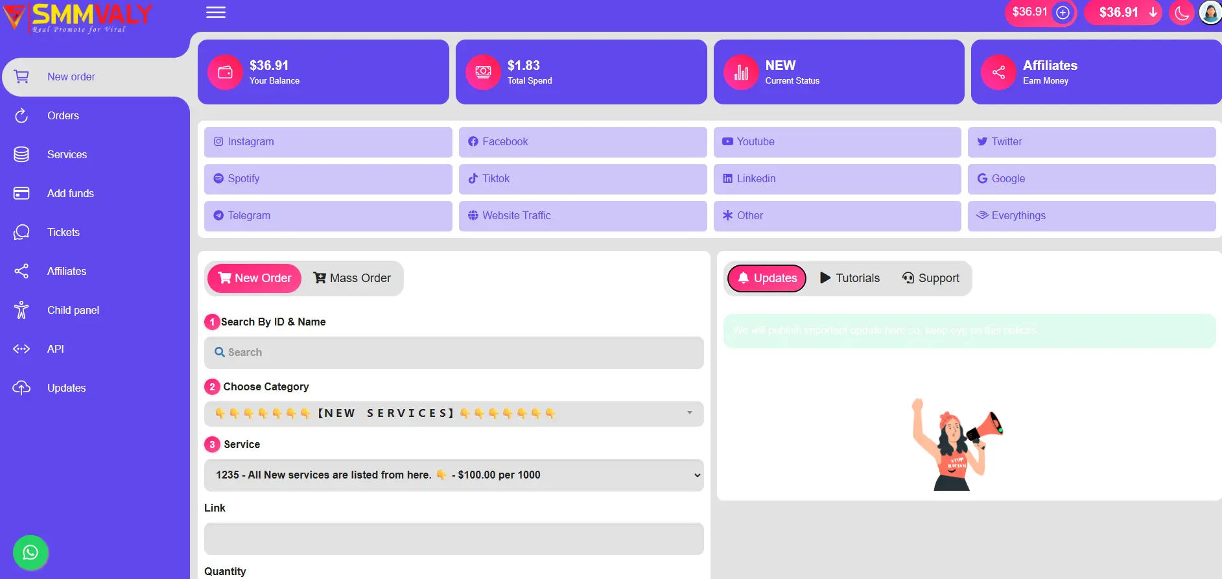Select Website Traffic category
Image resolution: width=1222 pixels, height=579 pixels.
click(583, 216)
